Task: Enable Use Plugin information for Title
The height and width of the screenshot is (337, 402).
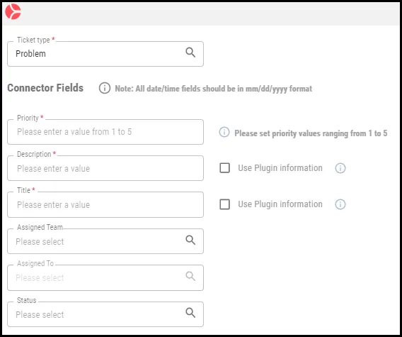Action: pyautogui.click(x=225, y=204)
